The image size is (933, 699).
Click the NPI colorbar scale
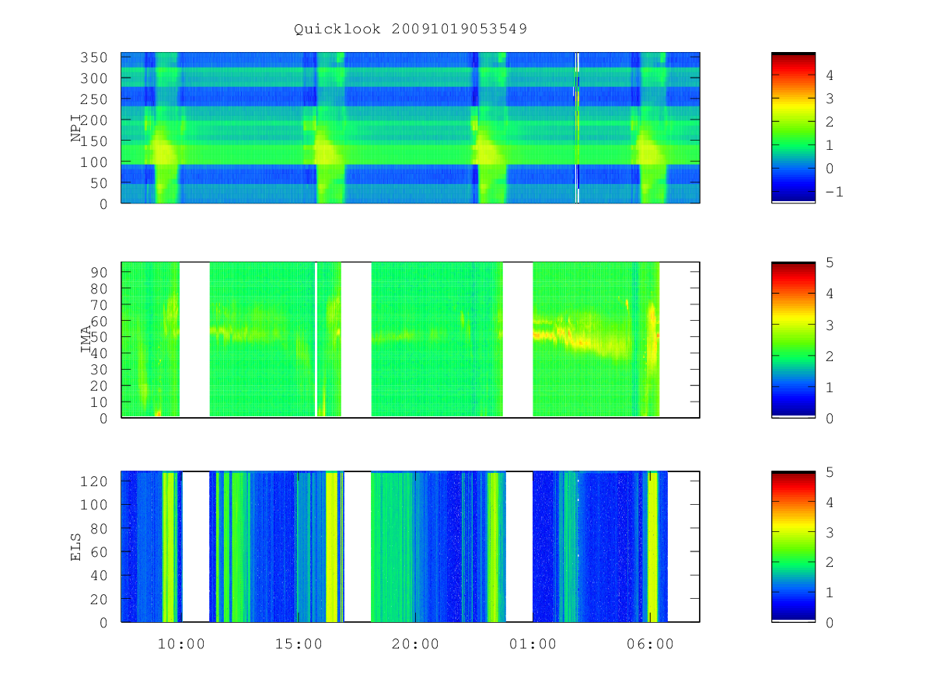(793, 127)
